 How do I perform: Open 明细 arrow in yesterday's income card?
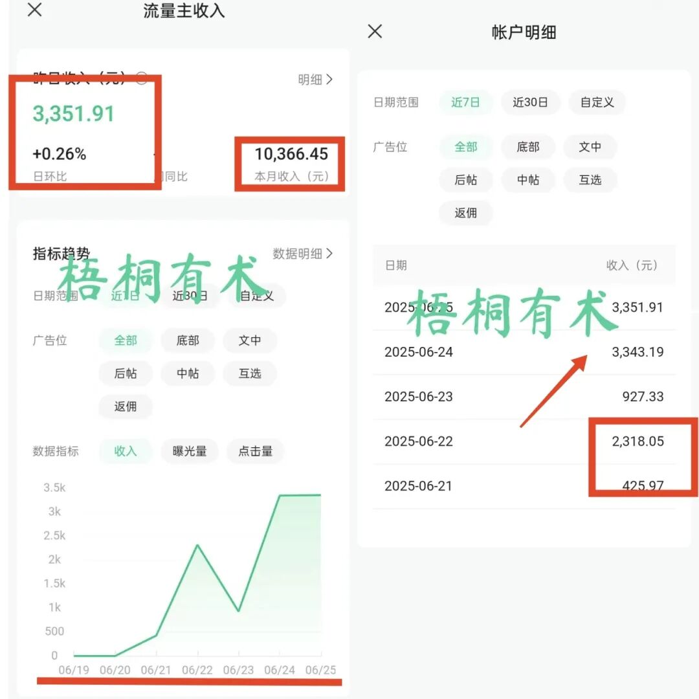(315, 80)
